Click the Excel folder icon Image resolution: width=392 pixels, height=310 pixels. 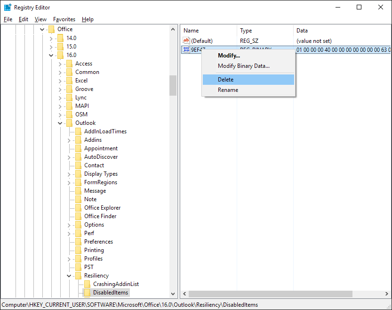coord(69,81)
